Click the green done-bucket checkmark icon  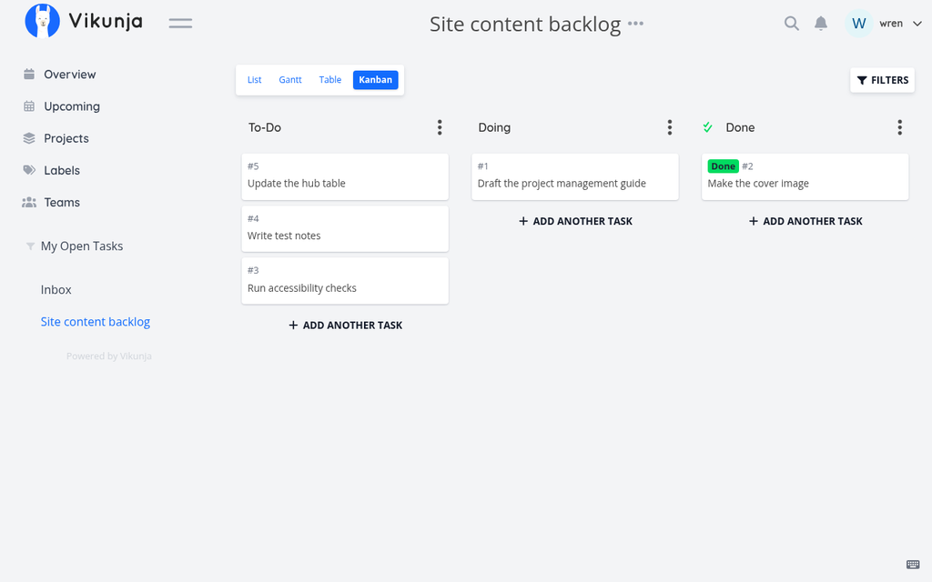coord(707,127)
